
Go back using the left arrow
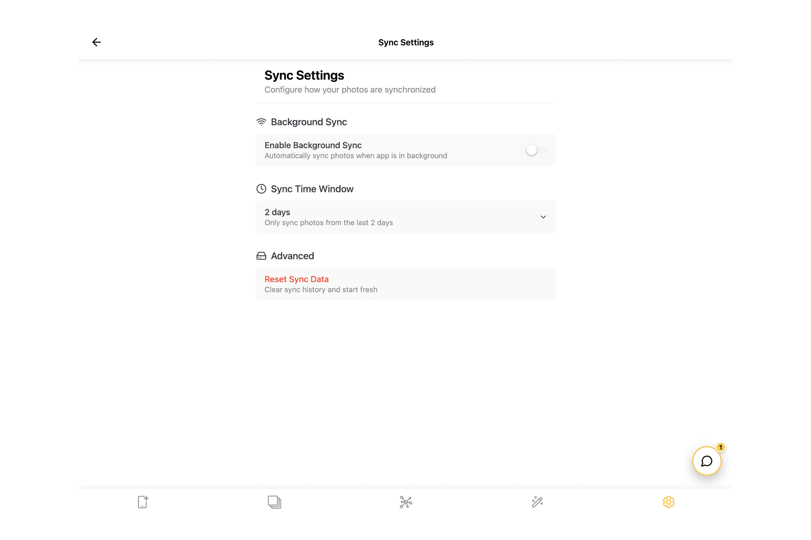click(x=96, y=42)
